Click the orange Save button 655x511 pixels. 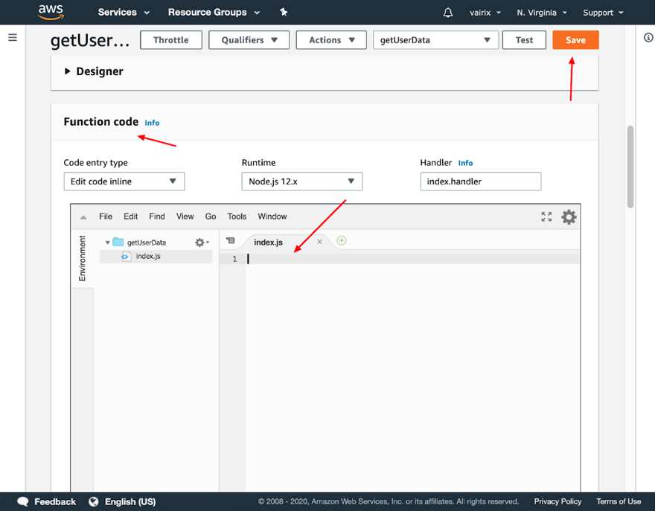click(575, 40)
